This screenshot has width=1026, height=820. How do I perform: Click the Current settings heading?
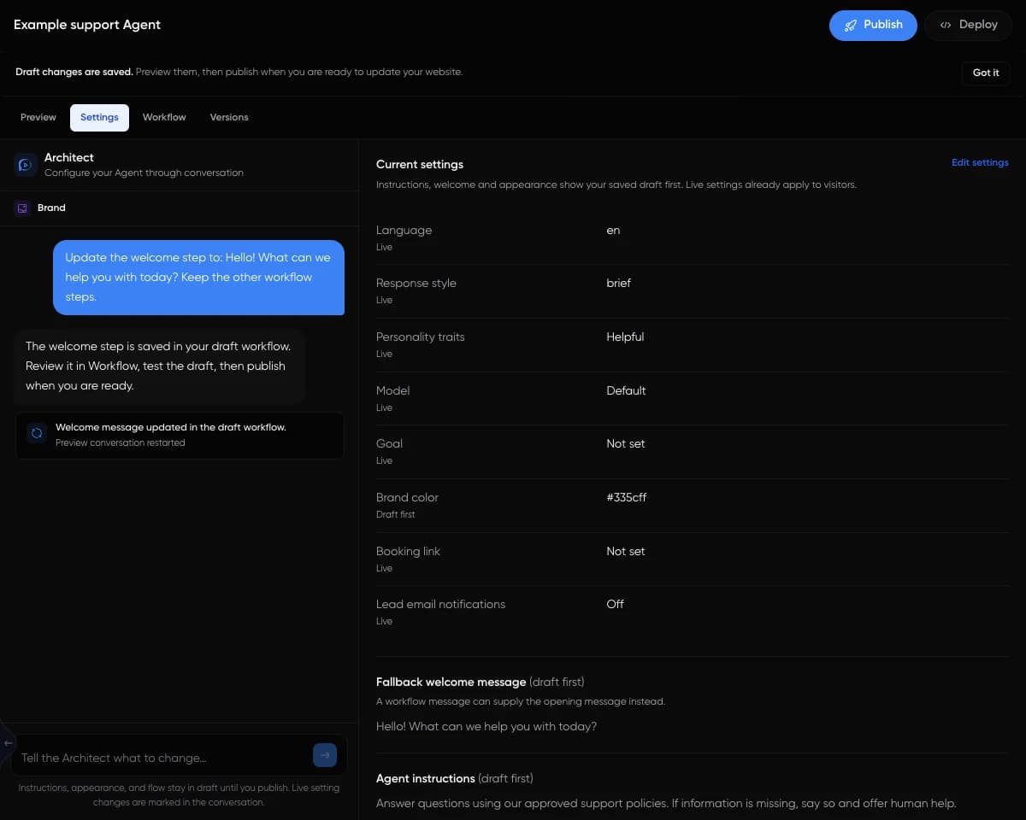point(420,164)
